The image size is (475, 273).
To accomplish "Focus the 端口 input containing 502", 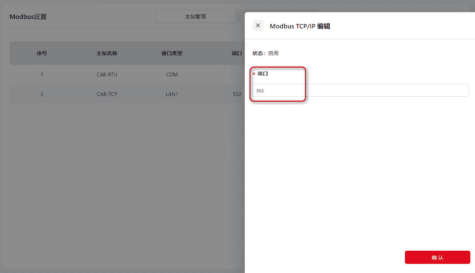I will [x=361, y=91].
